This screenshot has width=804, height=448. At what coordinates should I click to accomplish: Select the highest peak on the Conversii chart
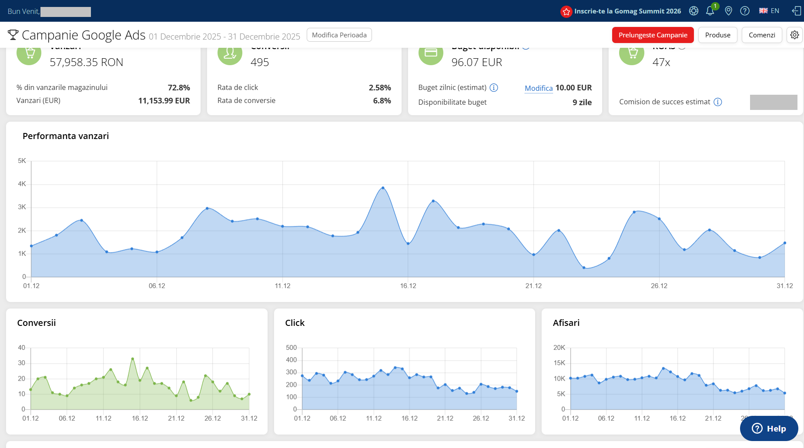pos(133,359)
